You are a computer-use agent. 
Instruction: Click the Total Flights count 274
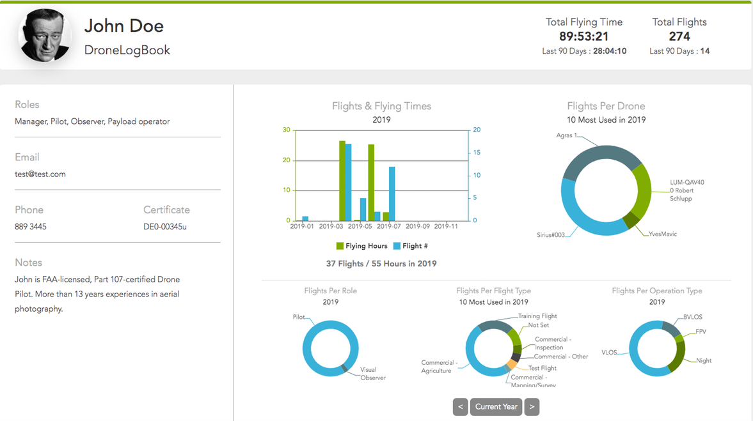click(679, 36)
